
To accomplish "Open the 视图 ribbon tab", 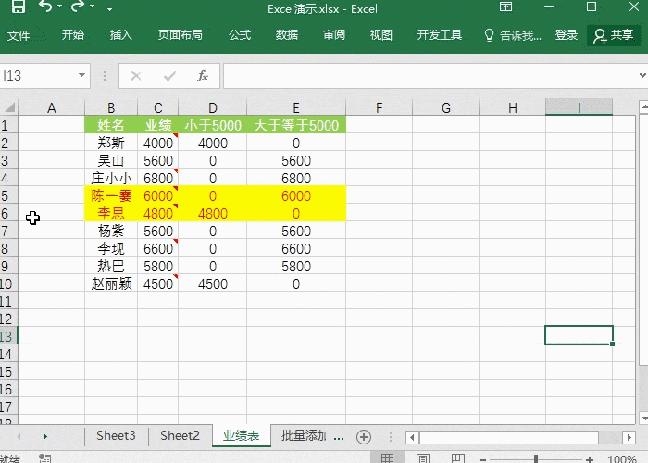I will click(381, 35).
